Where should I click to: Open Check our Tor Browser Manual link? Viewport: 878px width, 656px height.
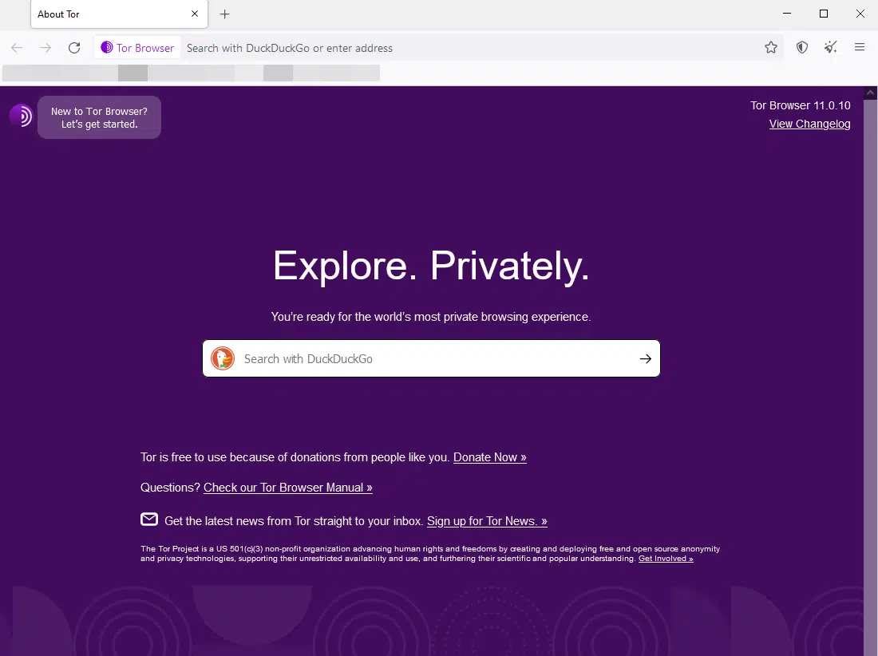click(x=288, y=488)
